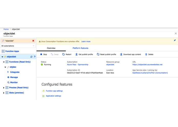Clear the search with the red X
Viewport: 178px width, 127px height.
[x=33, y=41]
